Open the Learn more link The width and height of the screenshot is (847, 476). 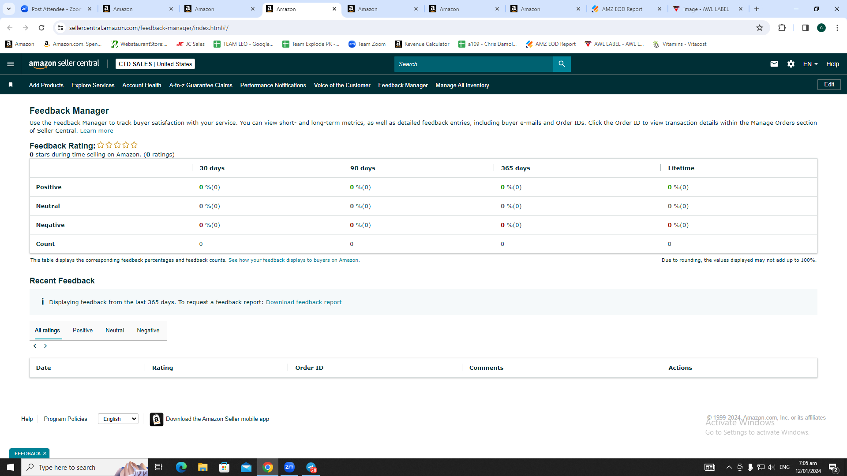click(97, 130)
